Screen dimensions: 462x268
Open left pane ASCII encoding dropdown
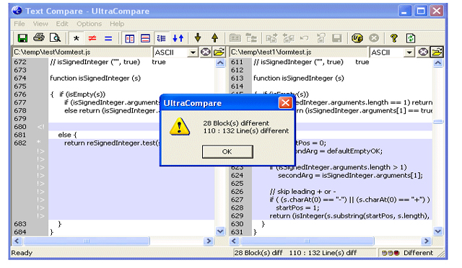pos(193,53)
